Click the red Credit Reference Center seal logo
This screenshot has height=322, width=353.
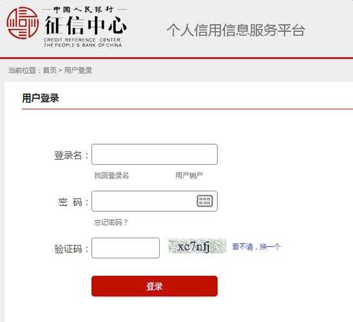click(x=23, y=23)
